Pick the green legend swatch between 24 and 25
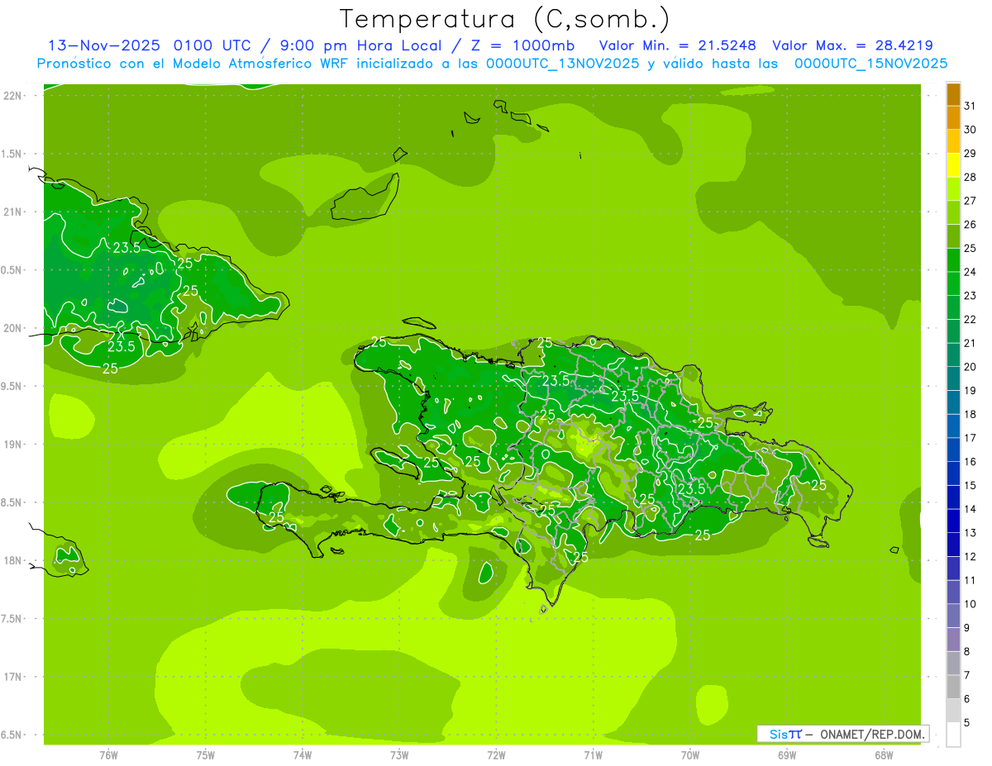The width and height of the screenshot is (992, 766). pos(953,260)
